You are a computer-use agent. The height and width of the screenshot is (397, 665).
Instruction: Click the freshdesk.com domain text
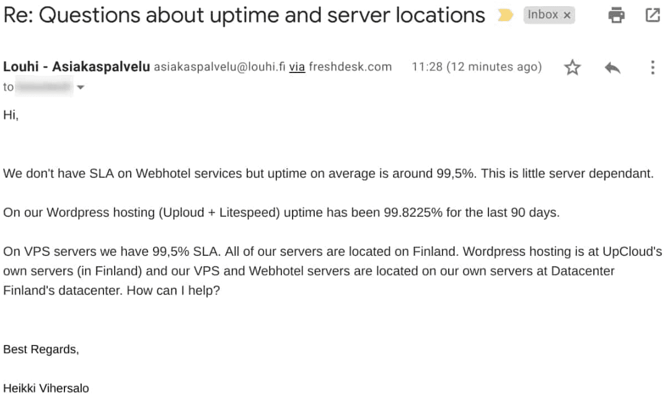(x=350, y=67)
